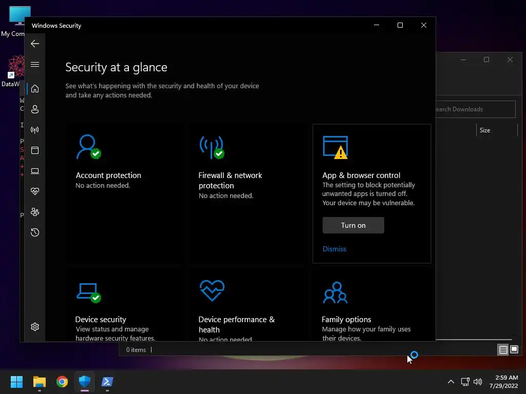Click the 0 items status text
The width and height of the screenshot is (526, 394).
[x=136, y=350]
